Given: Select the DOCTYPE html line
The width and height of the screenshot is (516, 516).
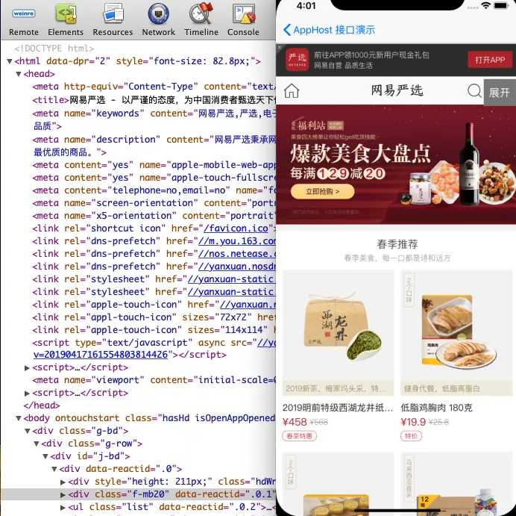Looking at the screenshot, I should pos(54,49).
